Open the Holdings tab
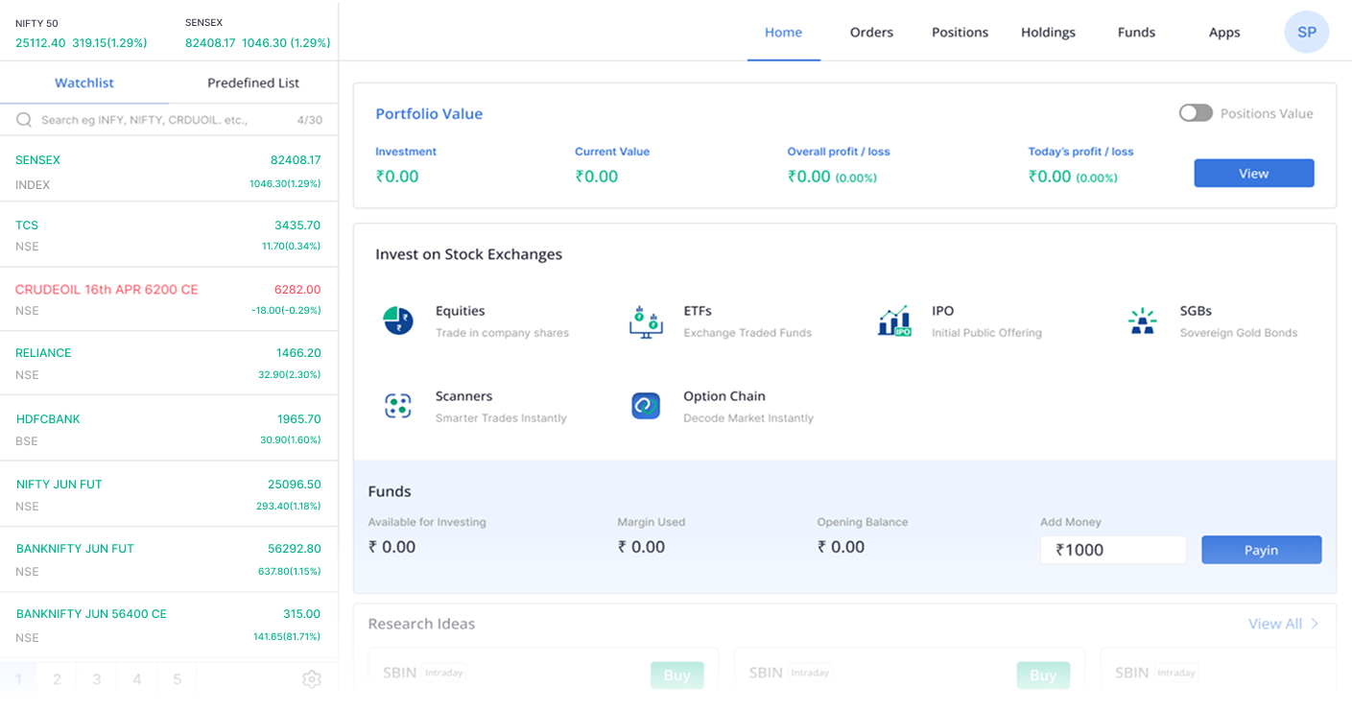The height and width of the screenshot is (711, 1352). coord(1048,32)
